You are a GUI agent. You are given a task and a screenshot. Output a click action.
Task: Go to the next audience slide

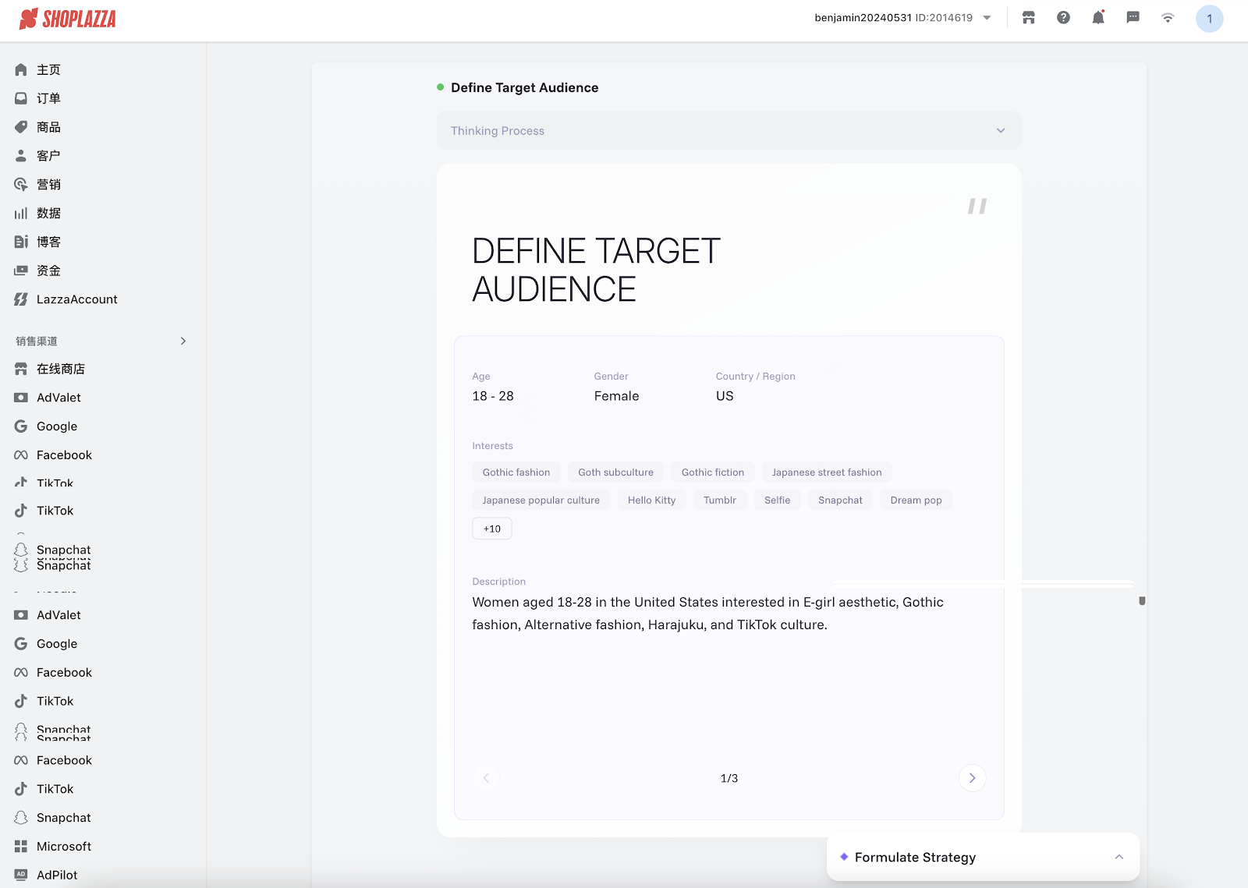[x=972, y=778]
